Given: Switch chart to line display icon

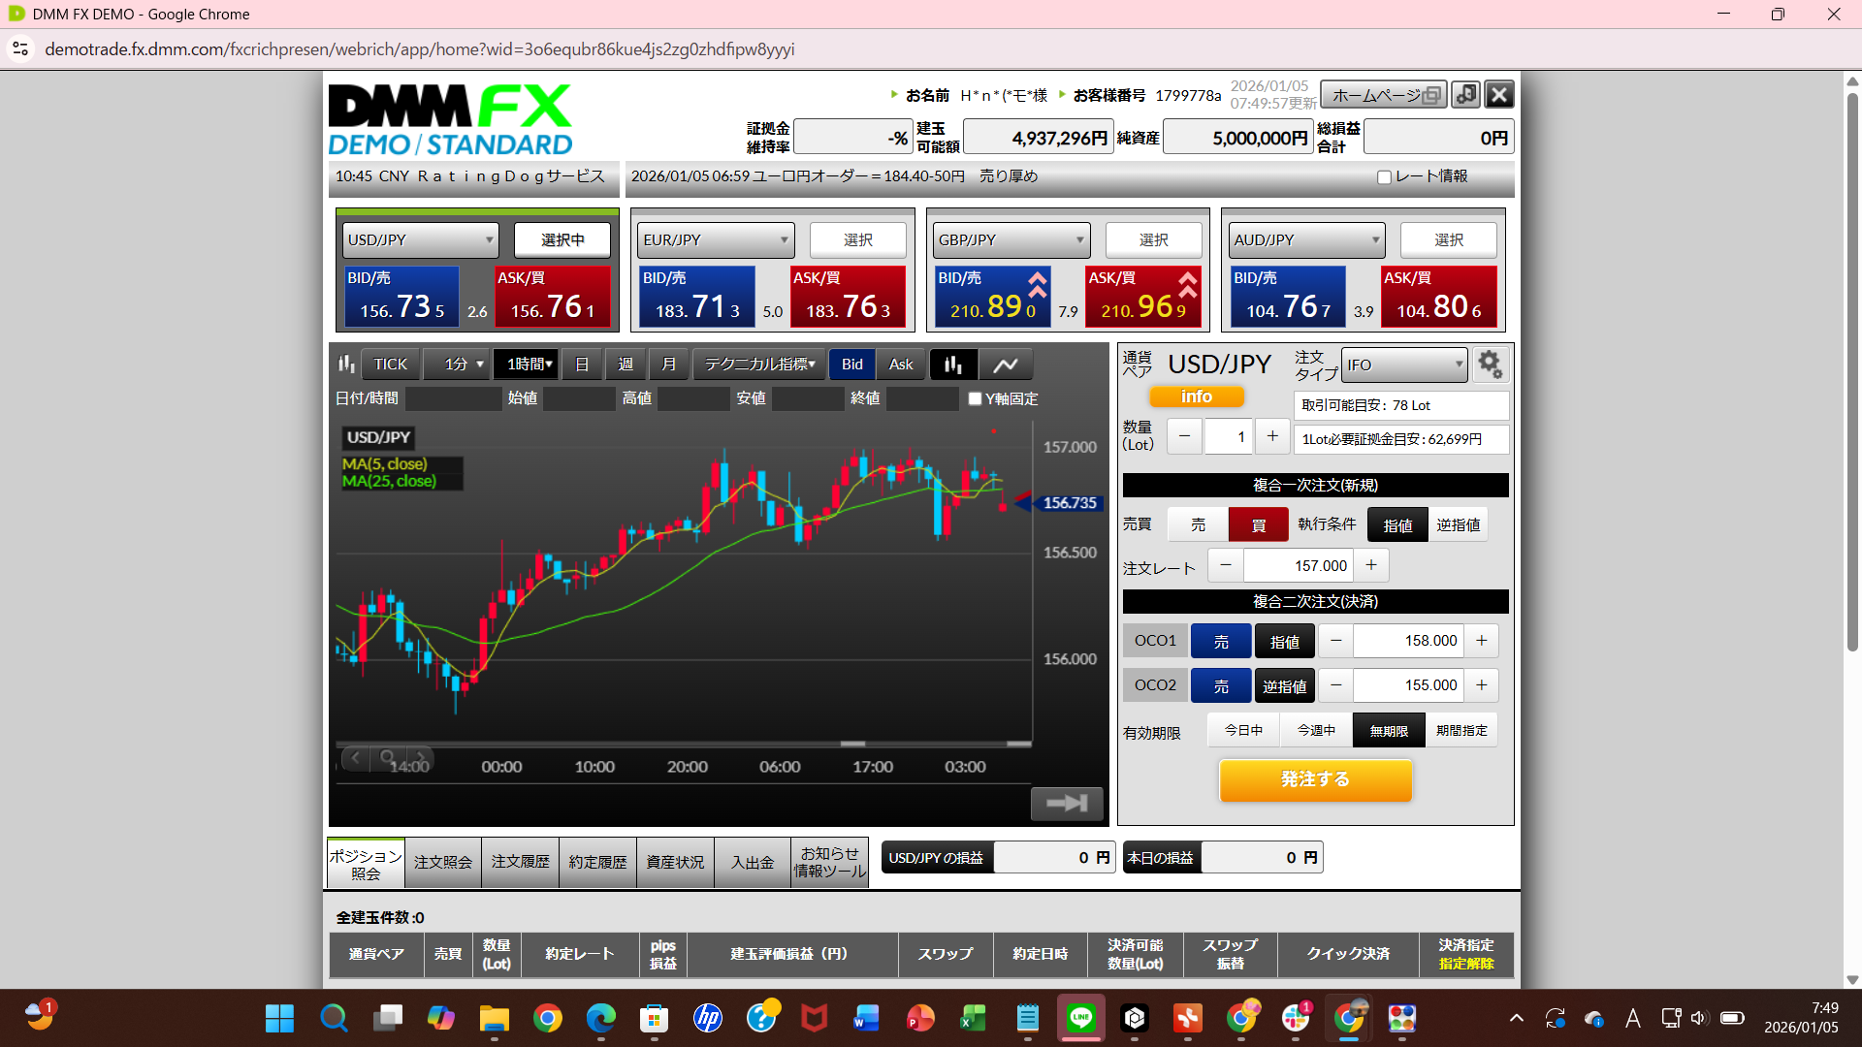Looking at the screenshot, I should point(1006,365).
